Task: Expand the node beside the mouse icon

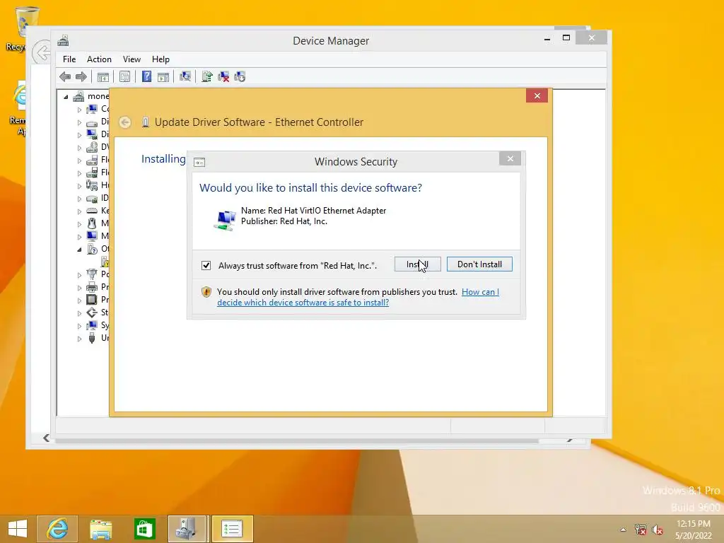Action: (79, 224)
